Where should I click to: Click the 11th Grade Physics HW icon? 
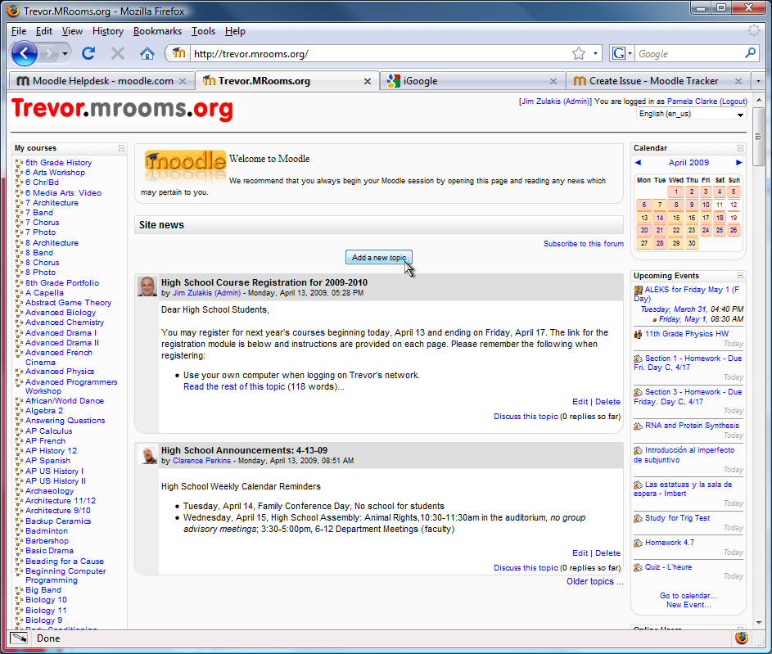(x=638, y=334)
